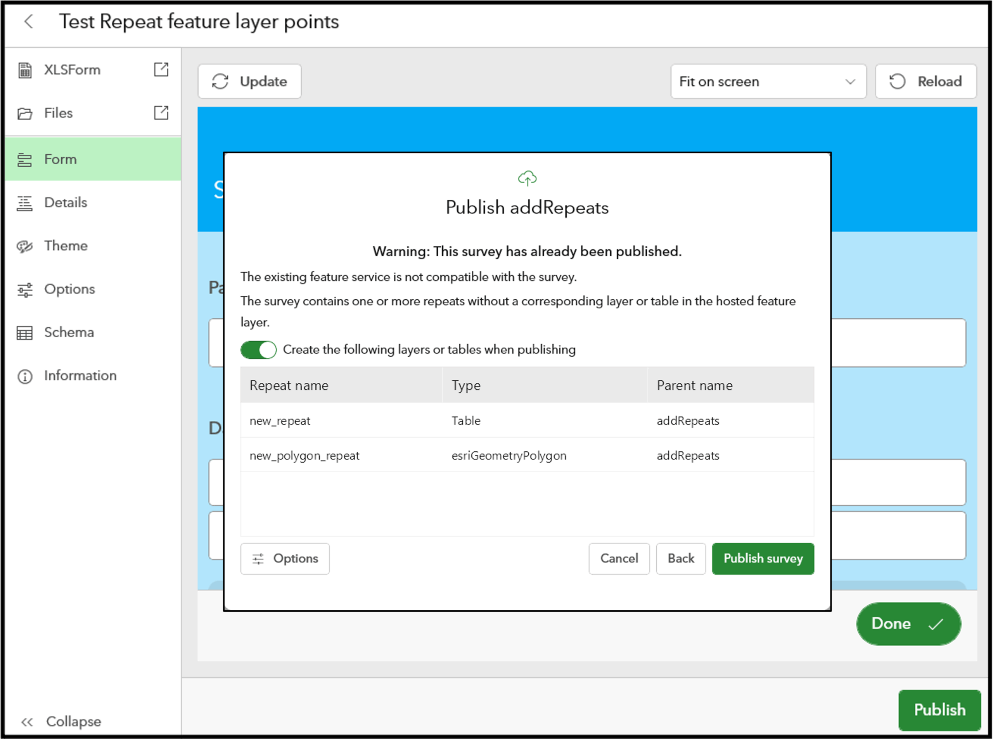This screenshot has width=993, height=739.
Task: Click the cloud upload icon in dialog
Action: point(527,178)
